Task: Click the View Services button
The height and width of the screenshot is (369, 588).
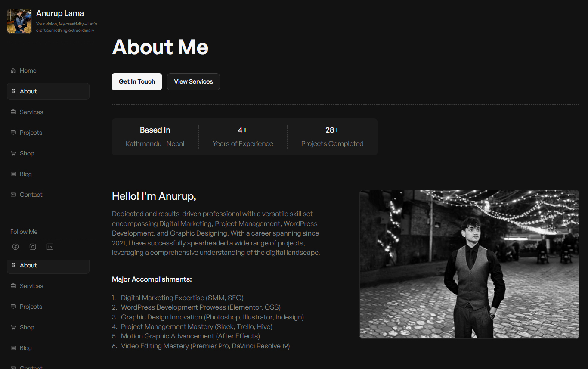Action: click(193, 82)
